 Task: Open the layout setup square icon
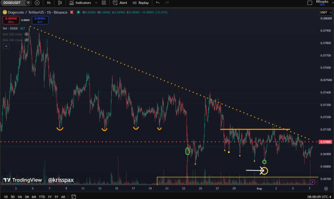pos(310,3)
